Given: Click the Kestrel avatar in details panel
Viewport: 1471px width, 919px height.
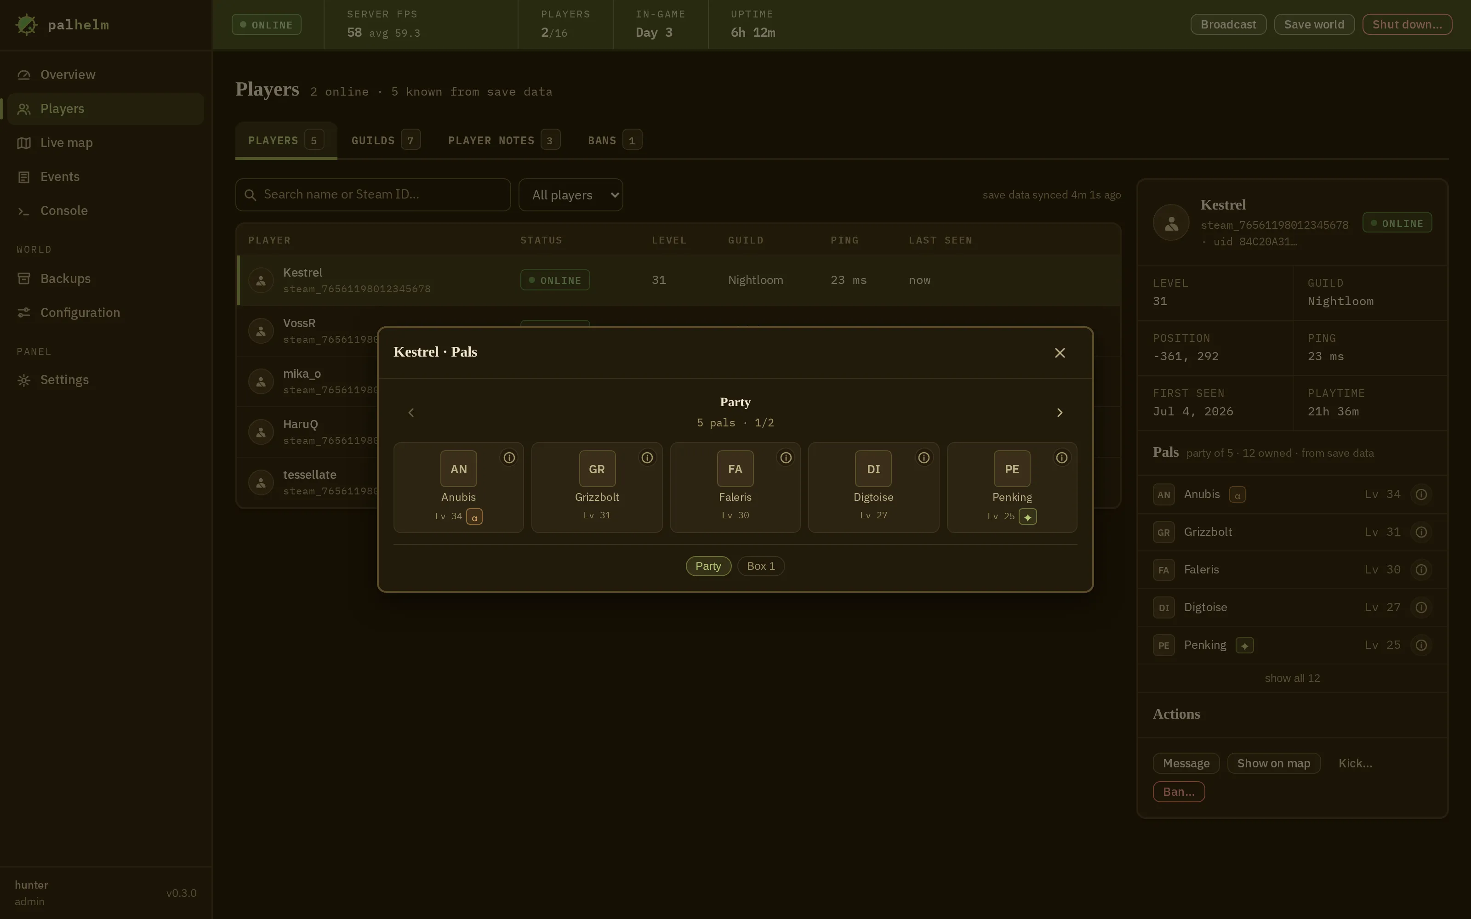Looking at the screenshot, I should tap(1171, 223).
